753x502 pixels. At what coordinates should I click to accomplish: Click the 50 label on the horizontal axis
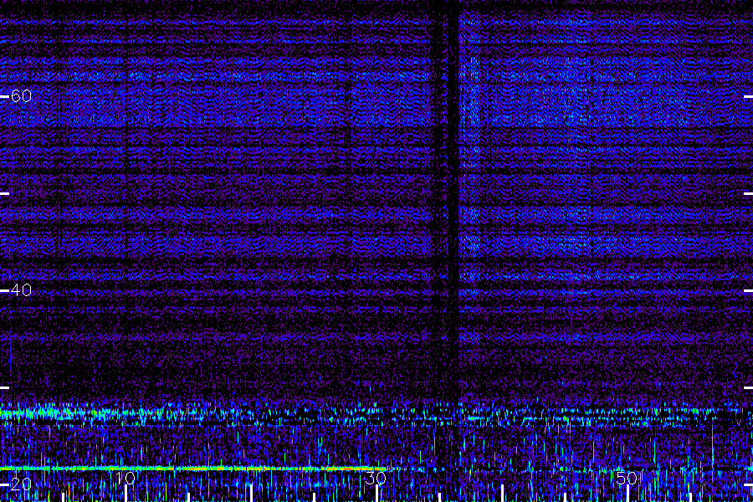[627, 478]
